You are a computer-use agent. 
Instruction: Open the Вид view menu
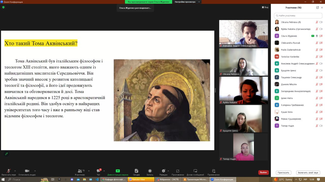pos(265,7)
